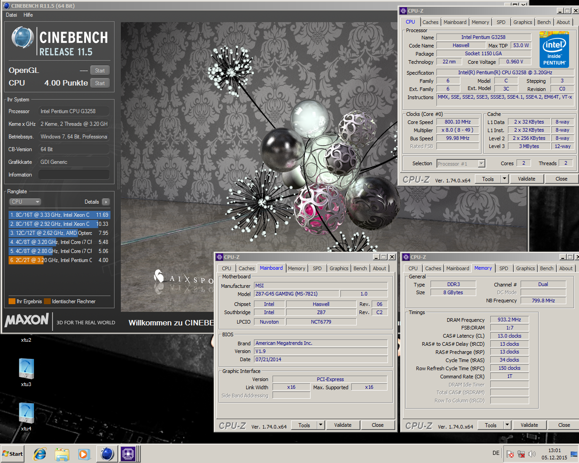
Task: Open the volume speaker tray icon
Action: point(532,454)
